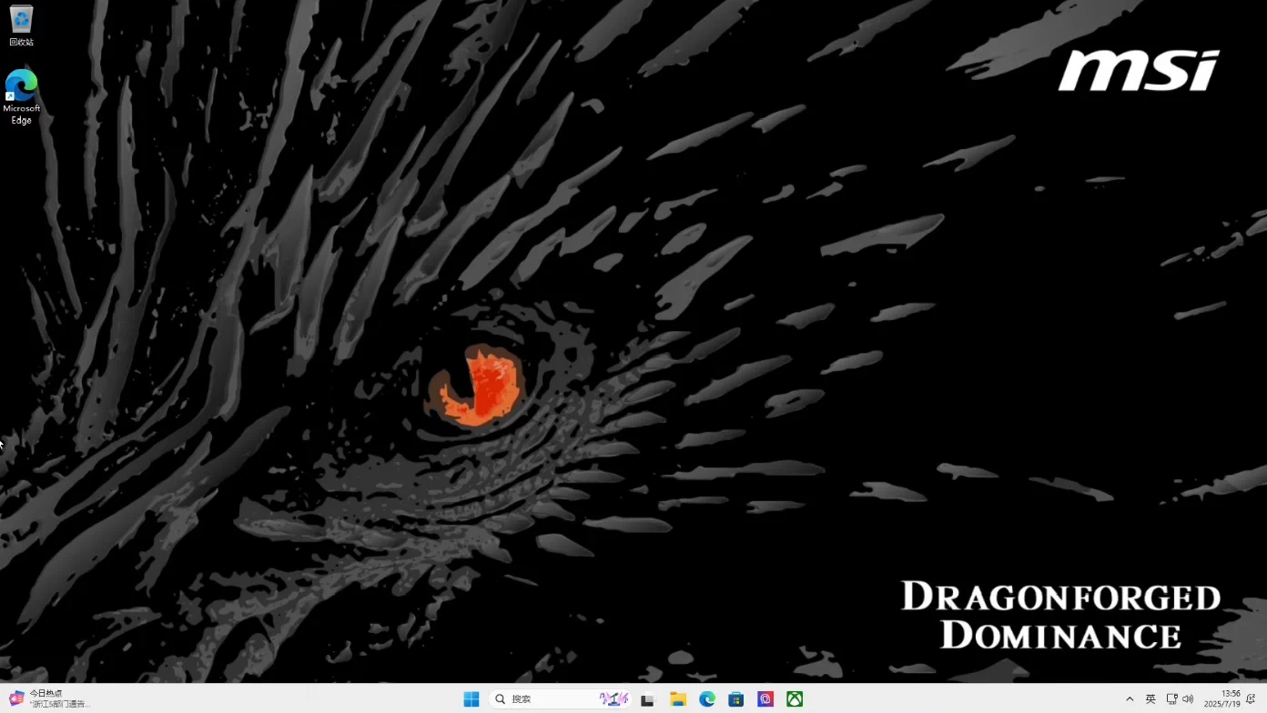Screen dimensions: 1267x713
Task: Launch Microsoft Store from the taskbar
Action: (736, 699)
